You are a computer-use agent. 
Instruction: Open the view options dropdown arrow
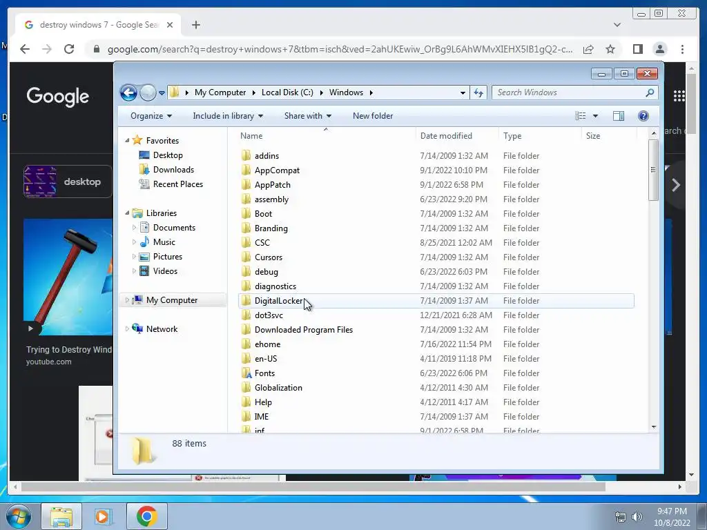click(x=595, y=116)
